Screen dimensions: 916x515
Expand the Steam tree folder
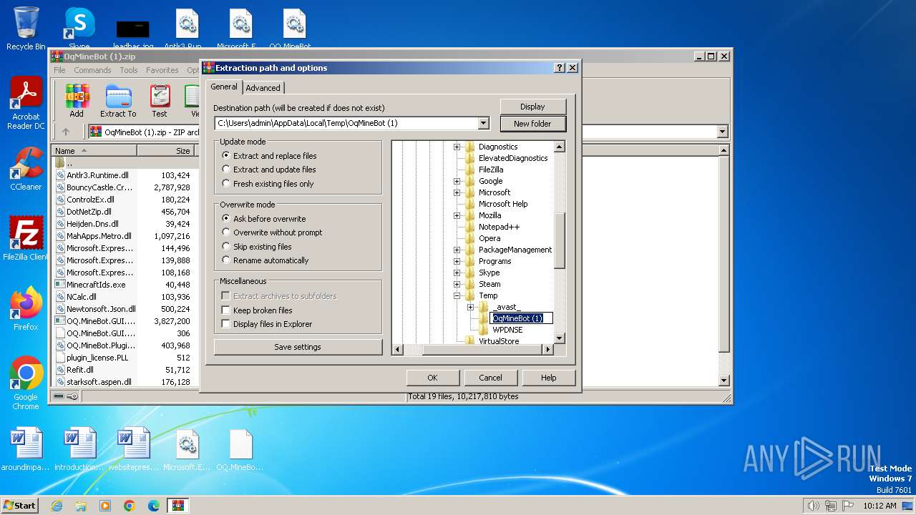(x=457, y=284)
